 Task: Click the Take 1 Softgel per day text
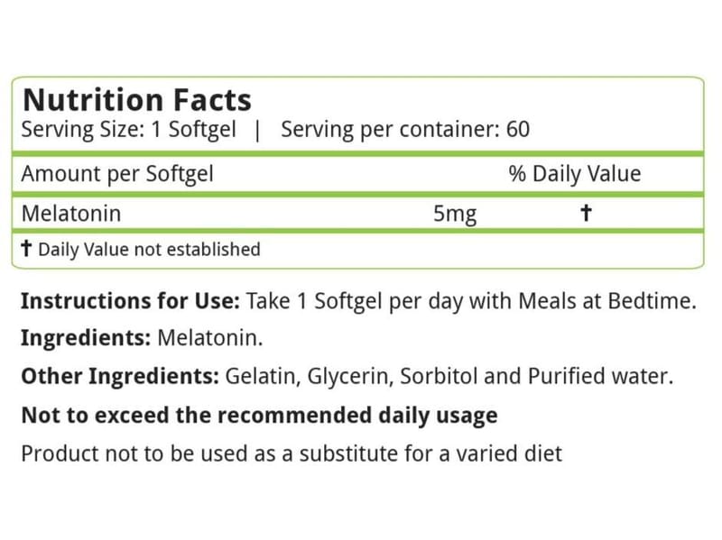coord(354,302)
